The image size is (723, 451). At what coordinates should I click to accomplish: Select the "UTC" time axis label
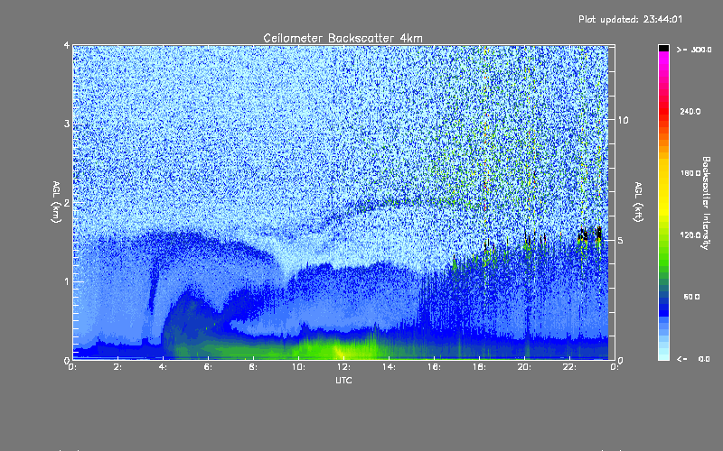[343, 380]
